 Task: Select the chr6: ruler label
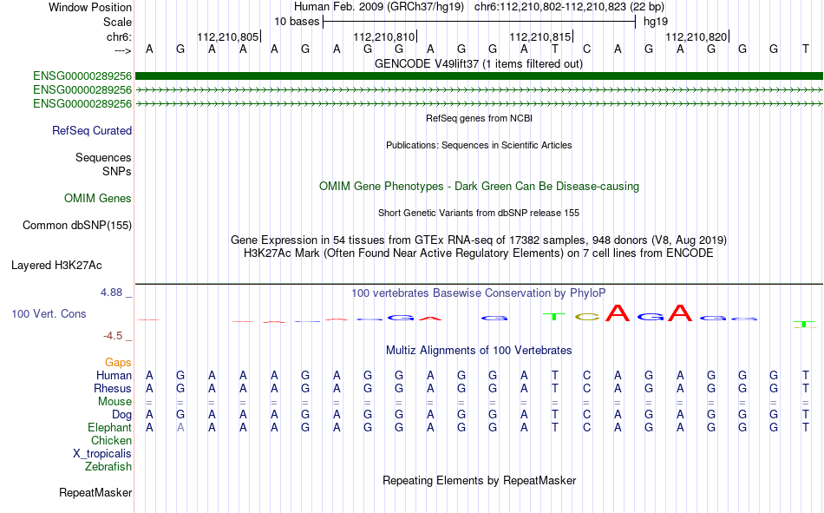(119, 36)
